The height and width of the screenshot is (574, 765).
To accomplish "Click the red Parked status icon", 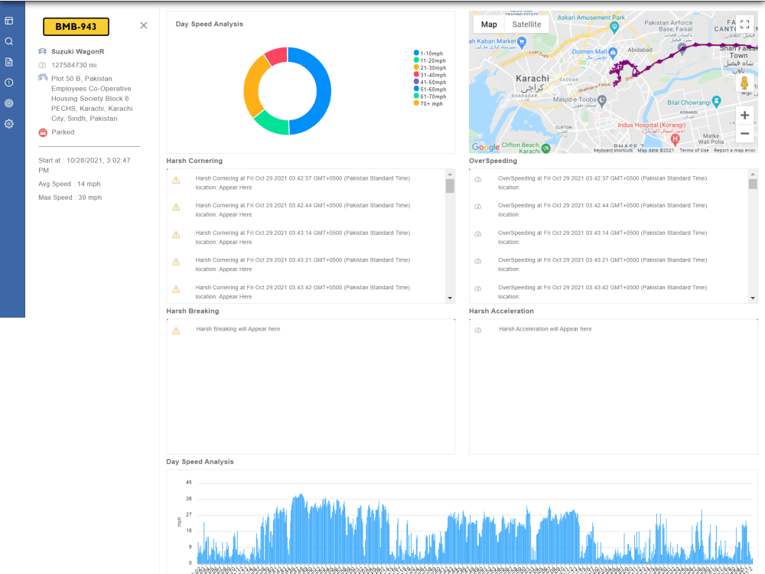I will pyautogui.click(x=43, y=132).
